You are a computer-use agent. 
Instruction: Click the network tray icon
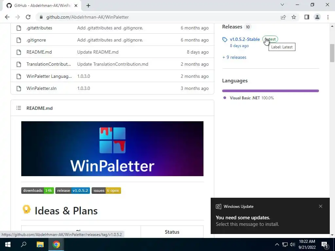285,244
